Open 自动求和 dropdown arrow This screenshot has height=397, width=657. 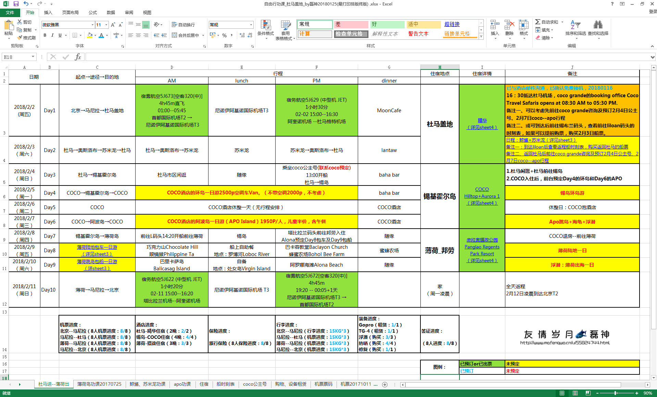(562, 22)
